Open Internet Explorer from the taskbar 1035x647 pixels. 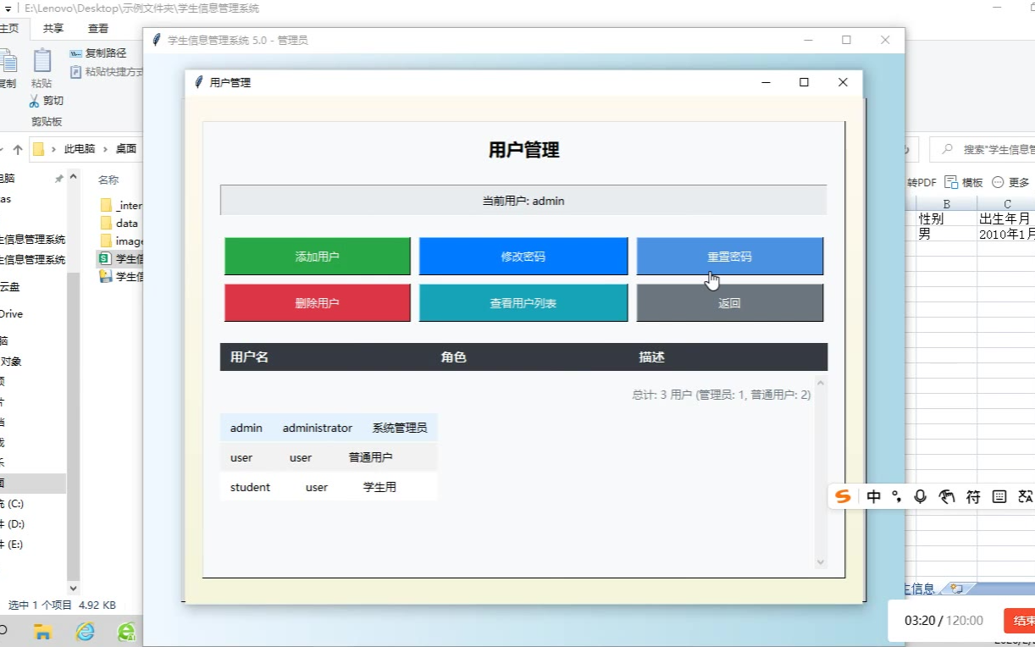click(x=85, y=631)
